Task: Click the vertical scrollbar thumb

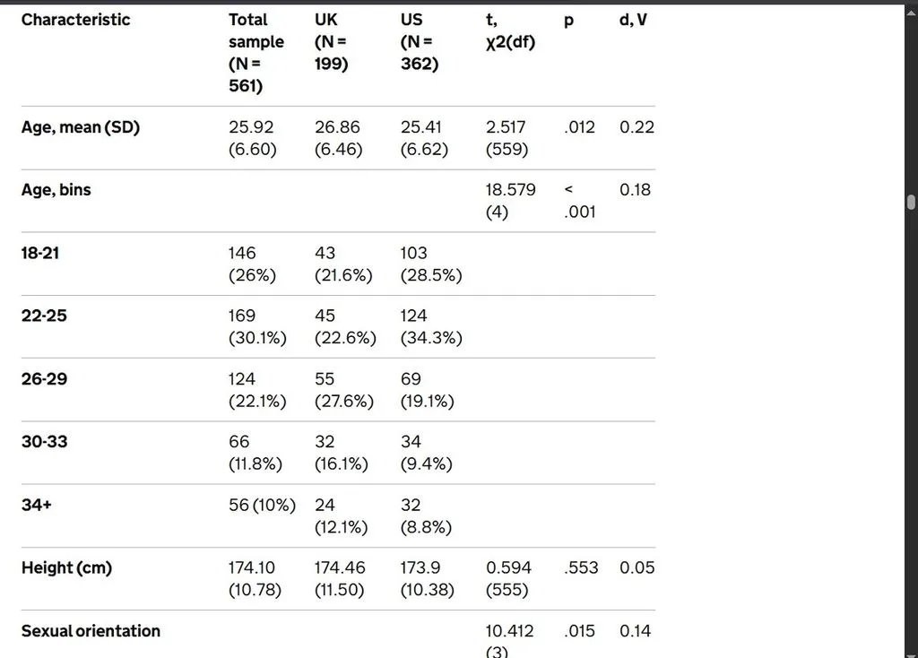Action: pos(911,203)
